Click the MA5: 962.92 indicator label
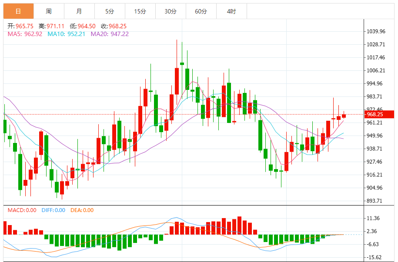This screenshot has width=398, height=262. [25, 34]
